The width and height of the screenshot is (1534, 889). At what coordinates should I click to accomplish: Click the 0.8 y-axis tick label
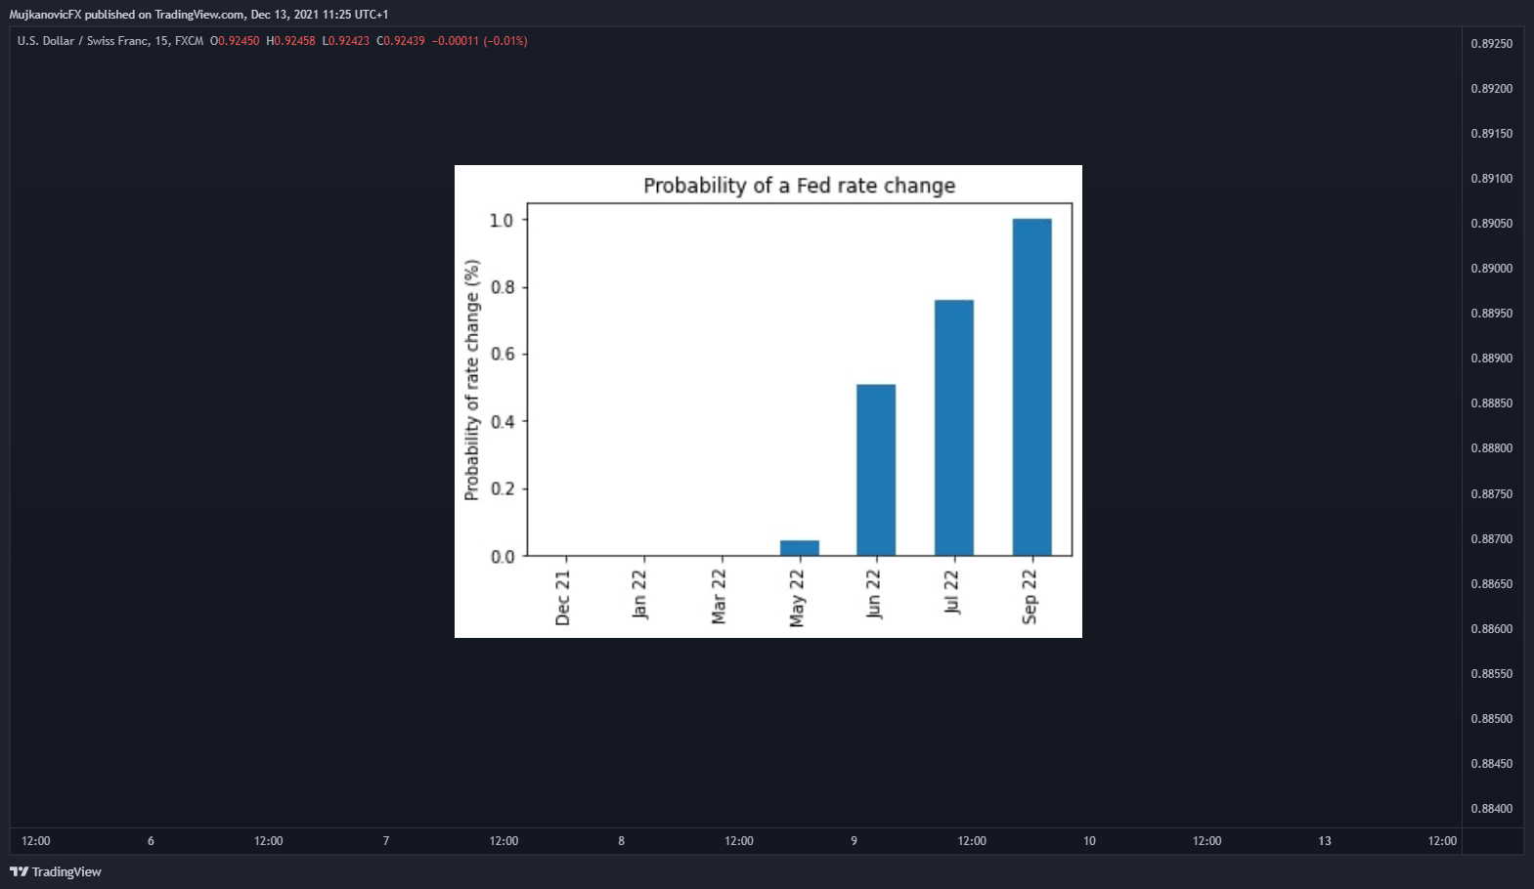502,287
